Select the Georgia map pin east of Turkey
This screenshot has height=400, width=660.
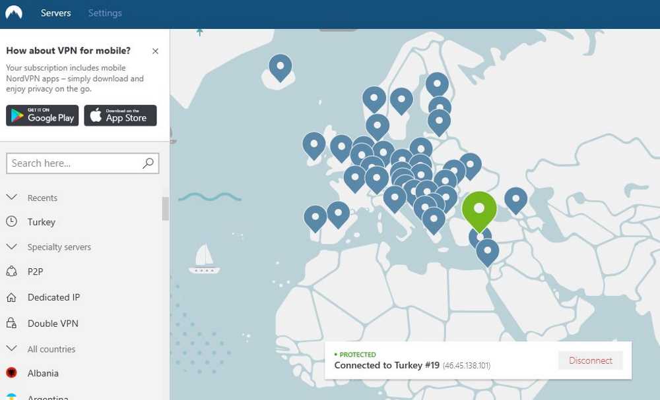(515, 201)
